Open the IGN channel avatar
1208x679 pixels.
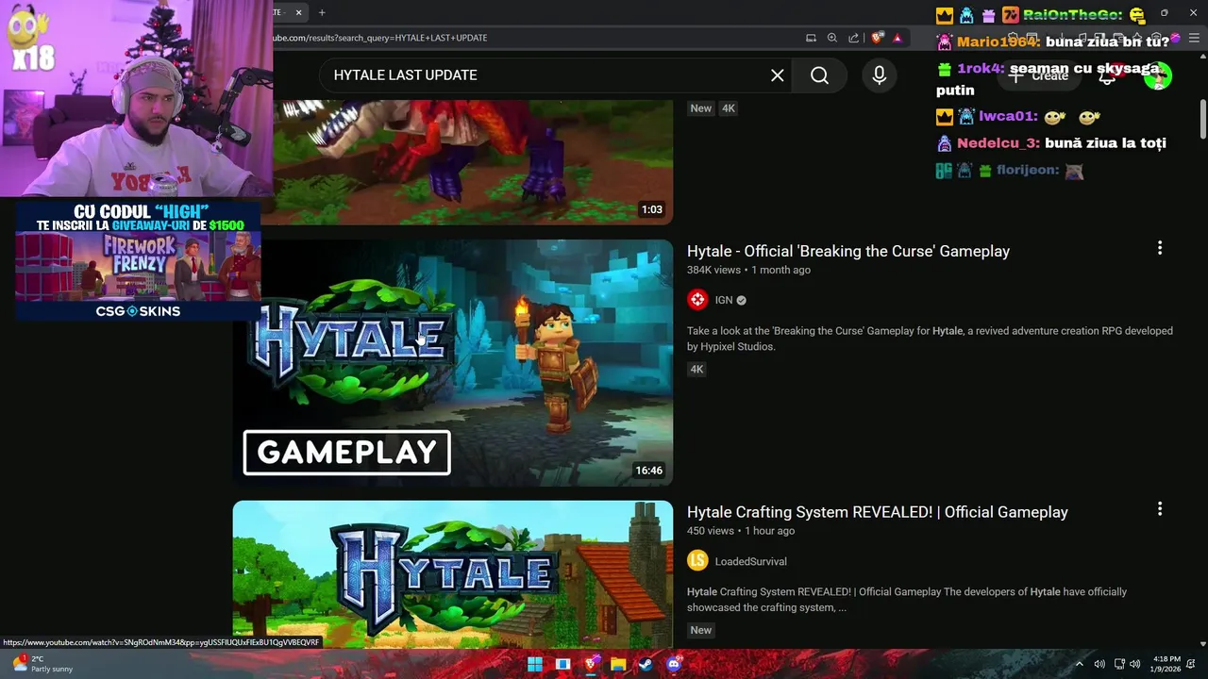[697, 300]
